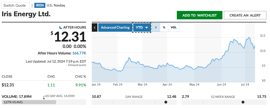Open Advanced Charting

115,27
